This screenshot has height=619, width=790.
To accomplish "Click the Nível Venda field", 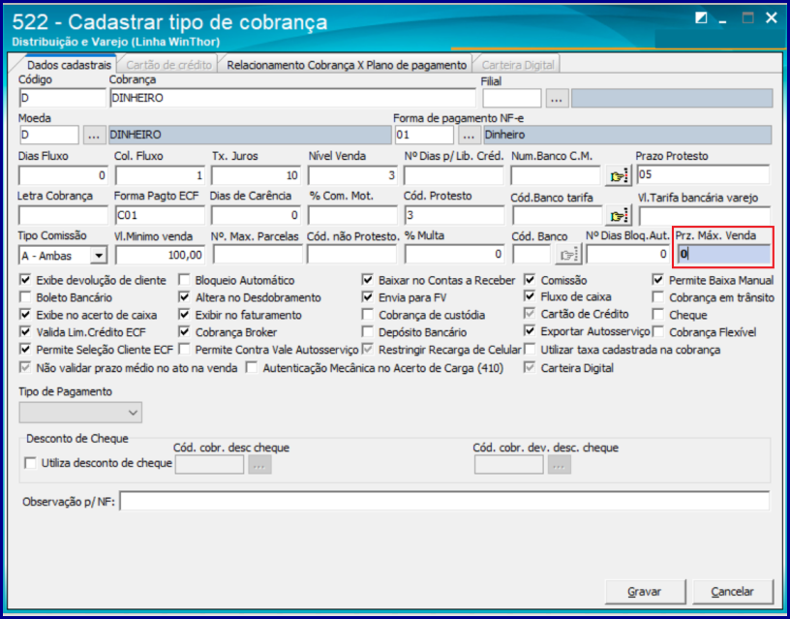I will coord(352,175).
